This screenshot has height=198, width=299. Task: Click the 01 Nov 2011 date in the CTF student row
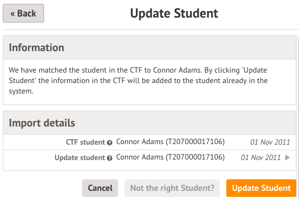coord(270,142)
